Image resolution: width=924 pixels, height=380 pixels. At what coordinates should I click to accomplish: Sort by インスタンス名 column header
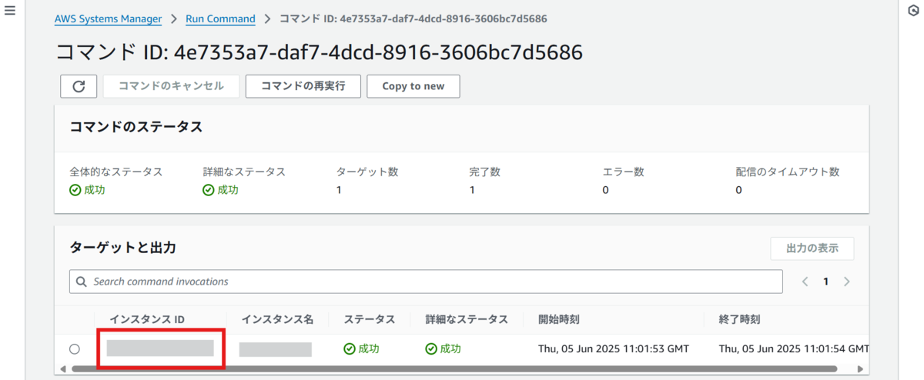[277, 319]
